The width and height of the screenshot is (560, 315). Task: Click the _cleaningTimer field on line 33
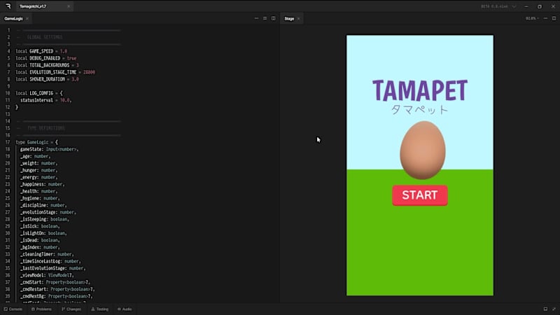37,254
